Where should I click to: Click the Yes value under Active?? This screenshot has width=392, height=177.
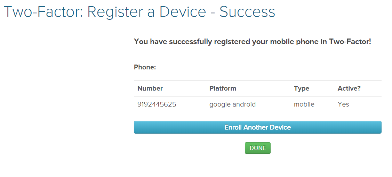pyautogui.click(x=343, y=104)
